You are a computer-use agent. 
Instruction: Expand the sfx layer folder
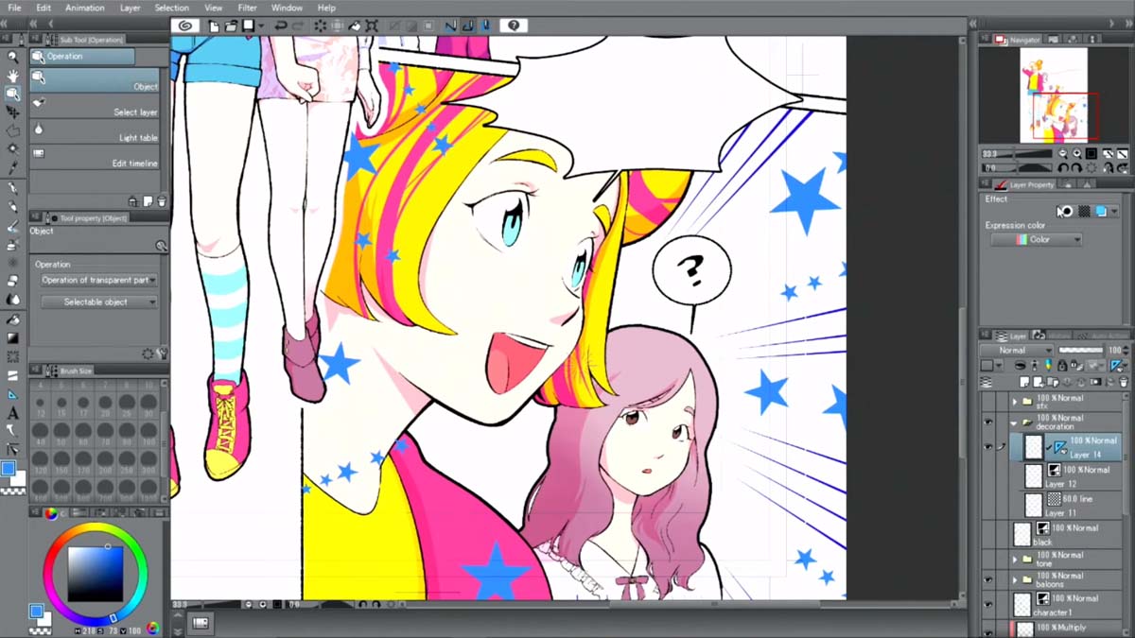pyautogui.click(x=1014, y=400)
